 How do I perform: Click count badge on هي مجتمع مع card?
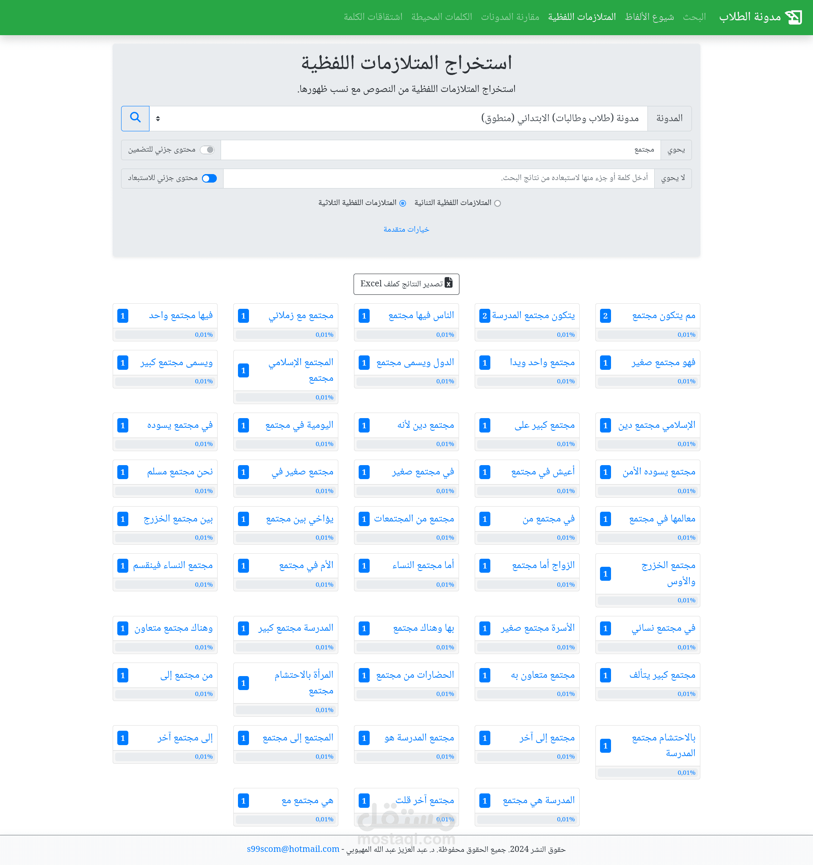click(x=243, y=800)
